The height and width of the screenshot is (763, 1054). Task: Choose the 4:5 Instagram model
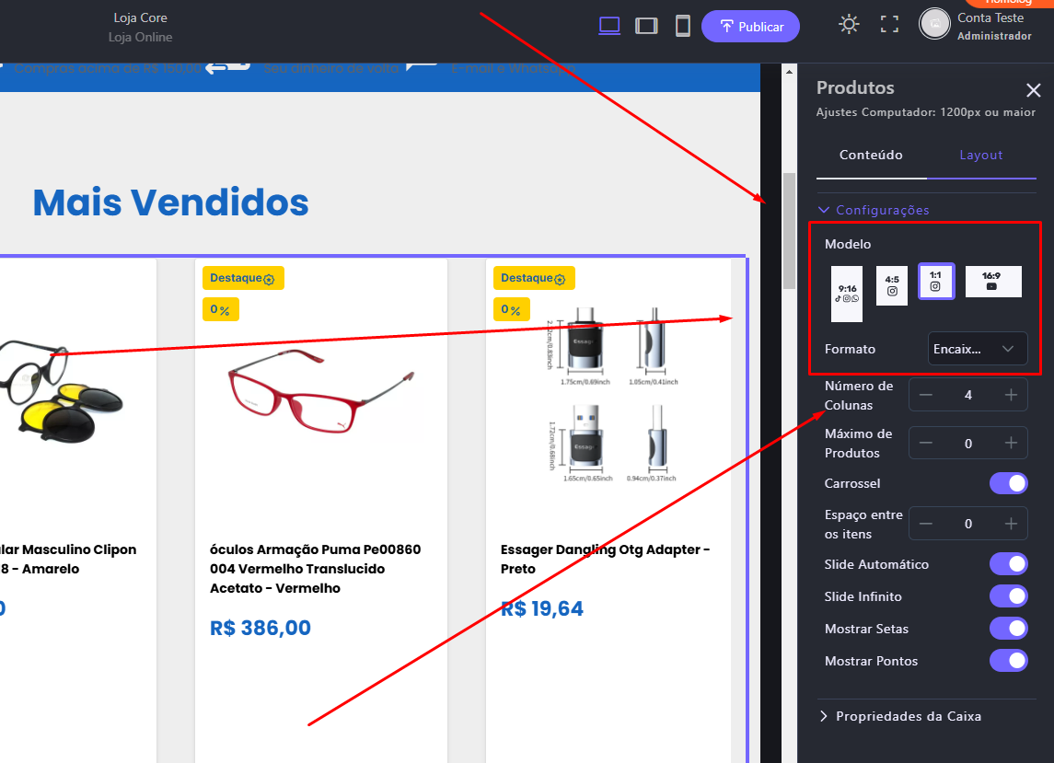892,285
